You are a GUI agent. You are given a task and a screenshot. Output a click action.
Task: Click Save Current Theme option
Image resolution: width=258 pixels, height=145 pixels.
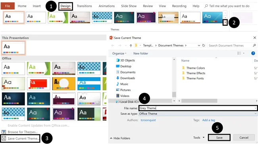pyautogui.click(x=20, y=138)
